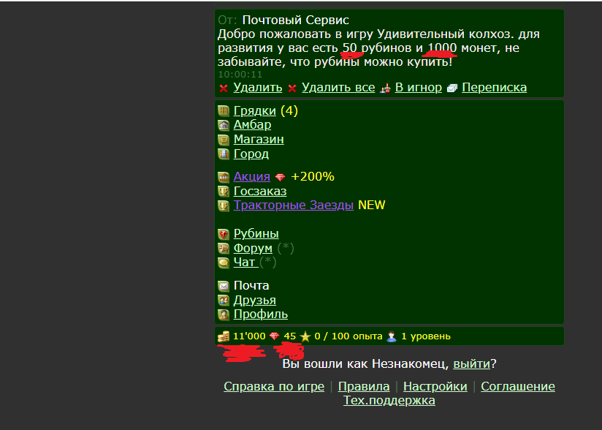Open the Переписка conversation link
Screen dimensions: 602x430
494,88
